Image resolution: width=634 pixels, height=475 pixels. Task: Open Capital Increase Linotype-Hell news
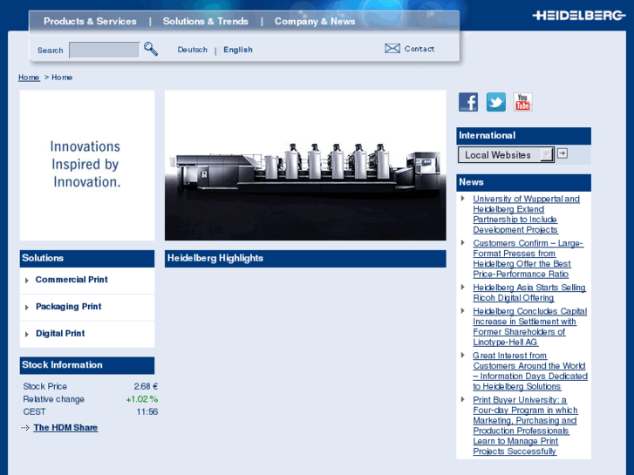click(x=529, y=327)
